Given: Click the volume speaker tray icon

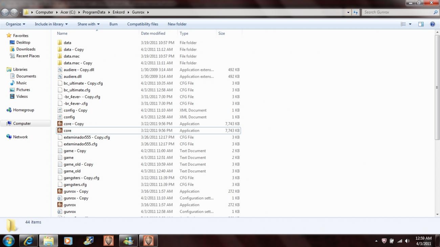Looking at the screenshot, I should point(407,241).
